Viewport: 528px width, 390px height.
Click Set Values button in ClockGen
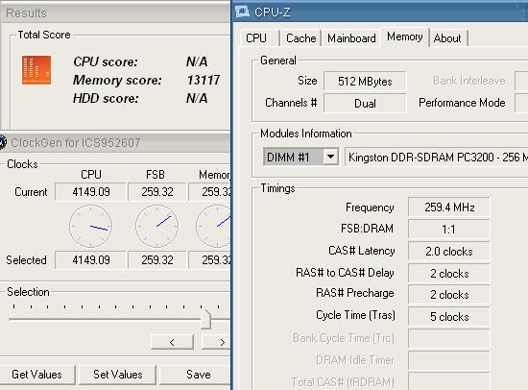point(118,375)
